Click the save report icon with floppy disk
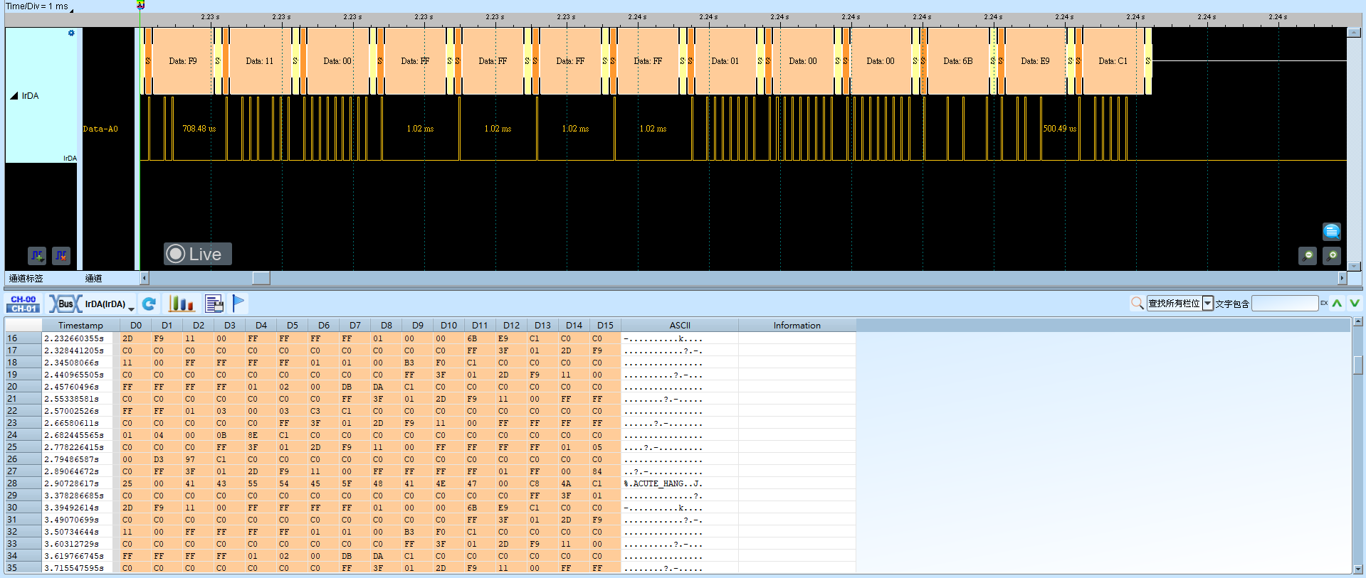Screen dimensions: 1366x578 coord(214,304)
